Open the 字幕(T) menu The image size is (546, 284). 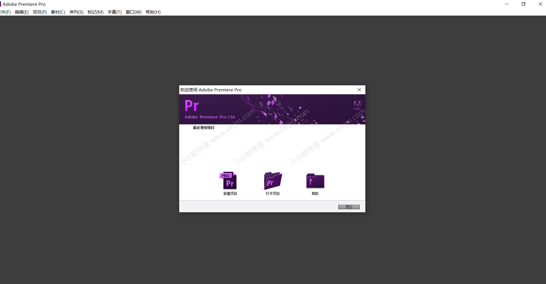114,12
